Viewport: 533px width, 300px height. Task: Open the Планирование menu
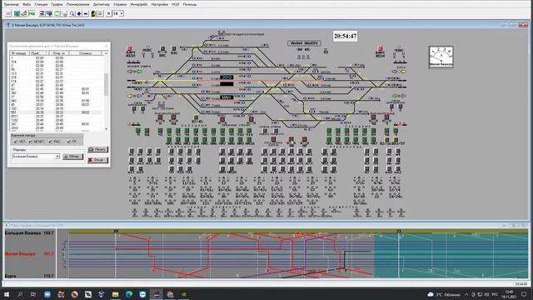pos(77,4)
